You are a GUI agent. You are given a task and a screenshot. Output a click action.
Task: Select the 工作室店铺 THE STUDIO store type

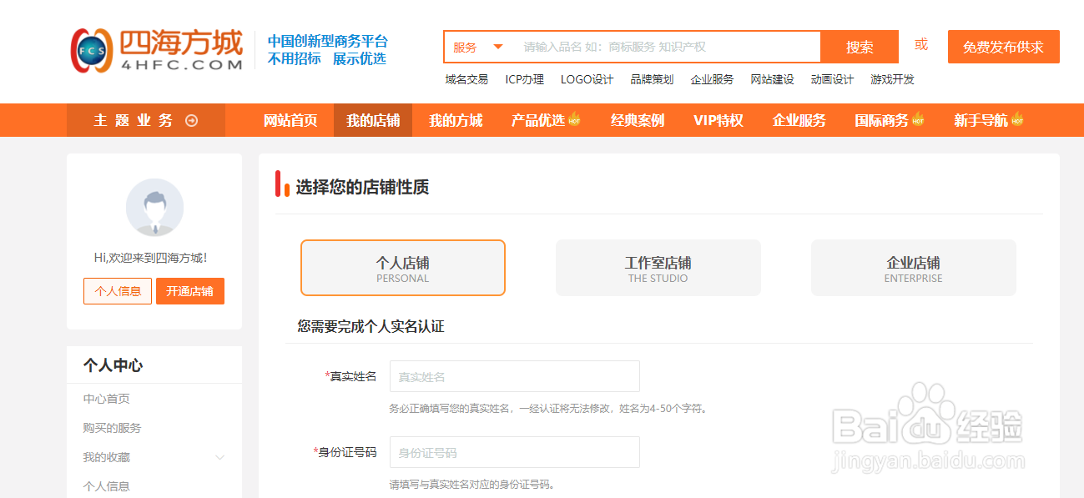[658, 268]
